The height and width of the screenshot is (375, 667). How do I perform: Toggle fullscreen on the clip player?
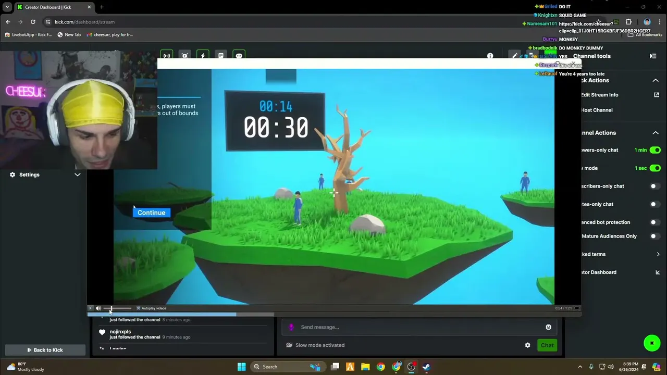click(x=576, y=308)
